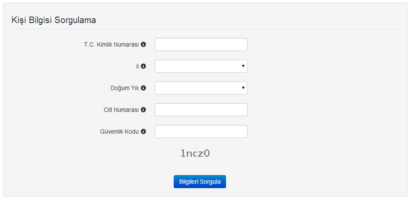
Task: Click the arrow on Doğum Yılı dropdown
Action: click(x=243, y=88)
